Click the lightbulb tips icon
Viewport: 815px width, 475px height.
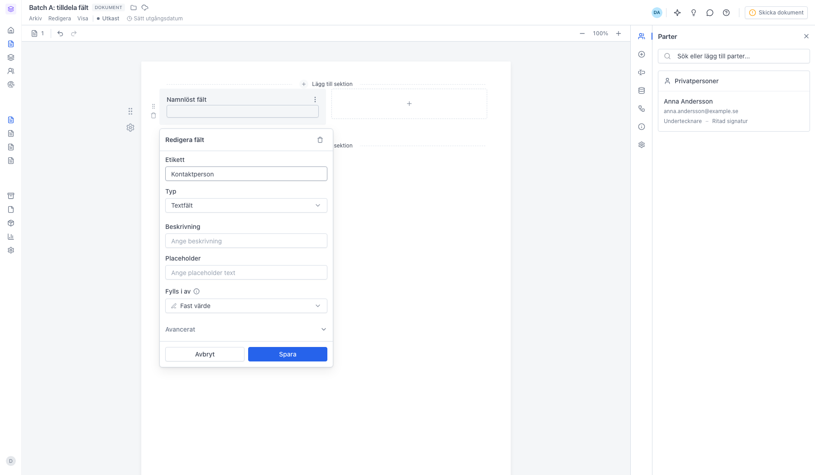click(694, 13)
